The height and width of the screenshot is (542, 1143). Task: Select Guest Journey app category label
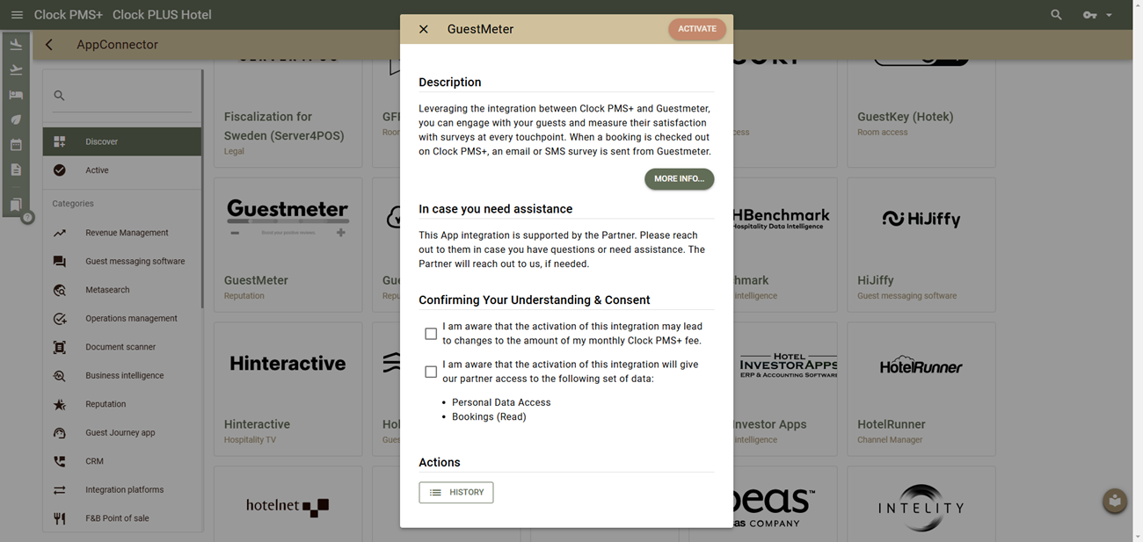tap(120, 432)
